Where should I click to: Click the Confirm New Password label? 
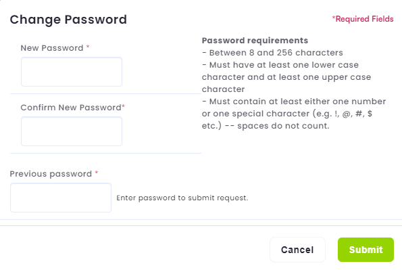point(71,108)
